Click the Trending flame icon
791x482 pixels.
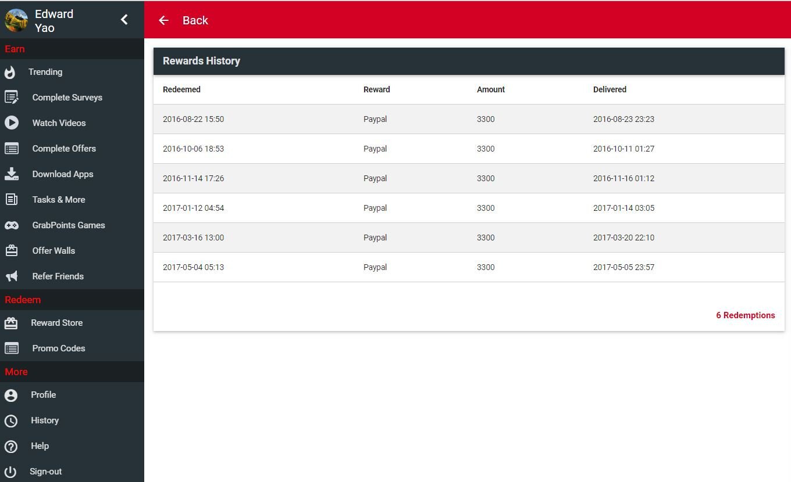[10, 72]
